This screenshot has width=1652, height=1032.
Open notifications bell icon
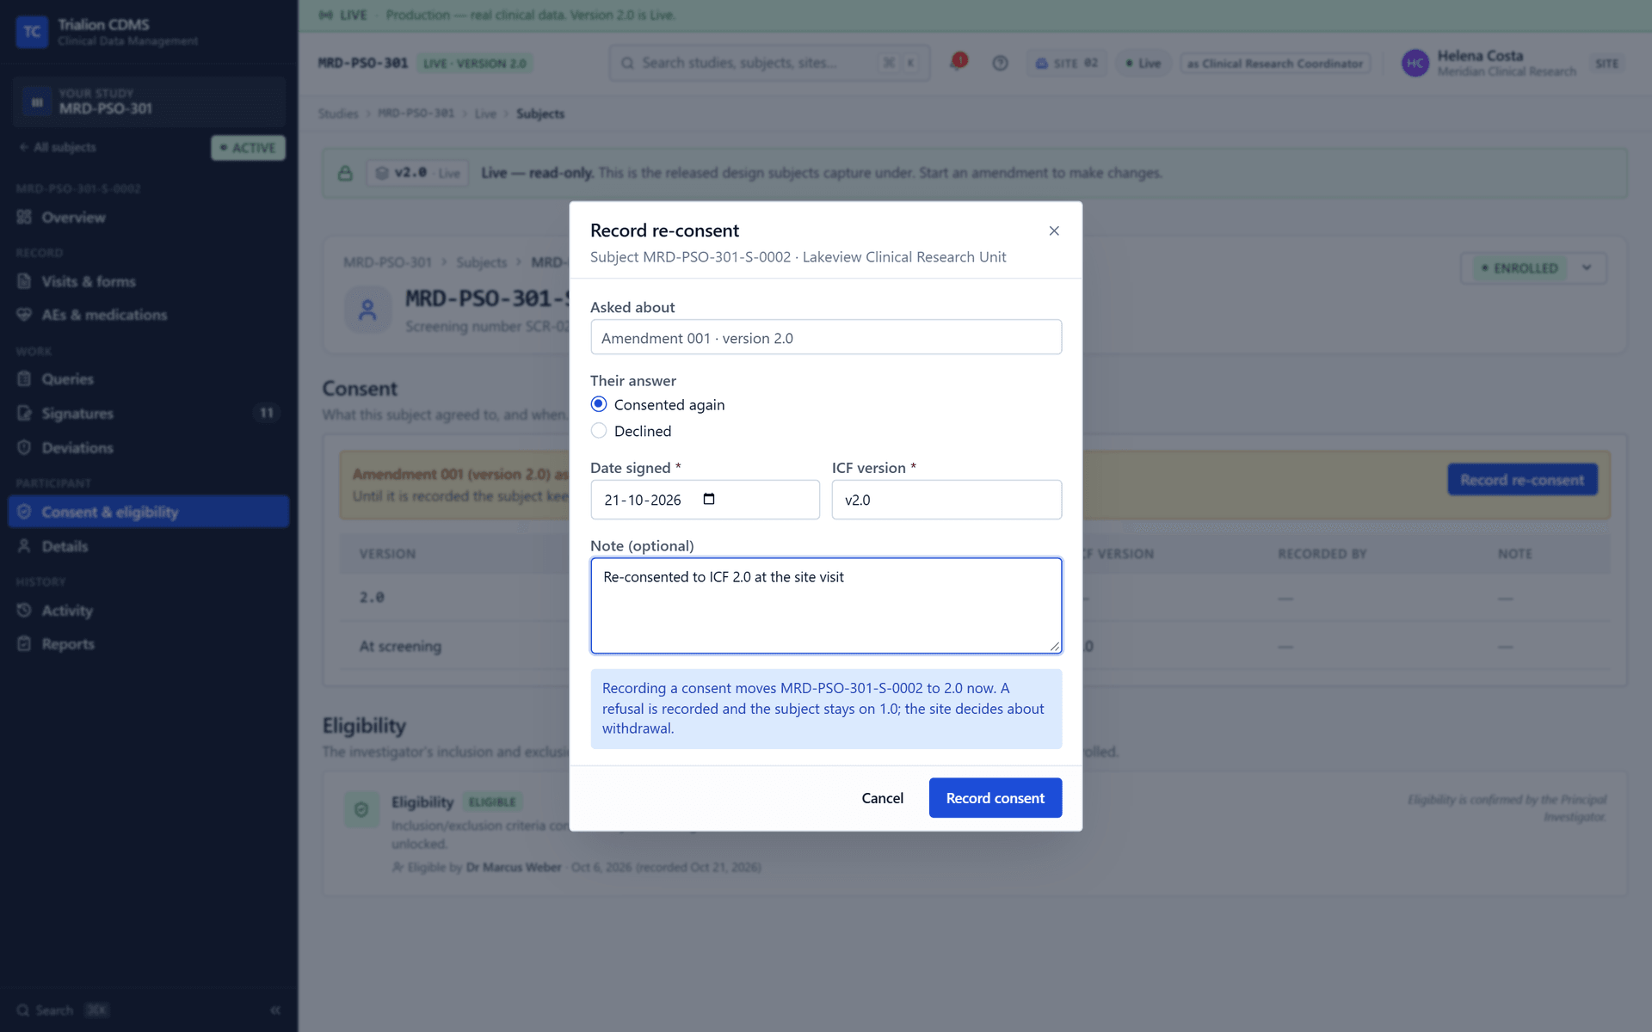coord(959,62)
